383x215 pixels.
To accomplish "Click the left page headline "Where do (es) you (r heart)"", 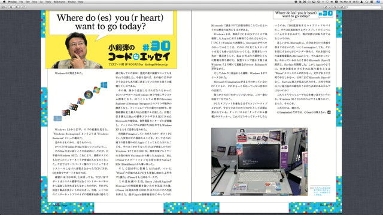I will coord(110,17).
